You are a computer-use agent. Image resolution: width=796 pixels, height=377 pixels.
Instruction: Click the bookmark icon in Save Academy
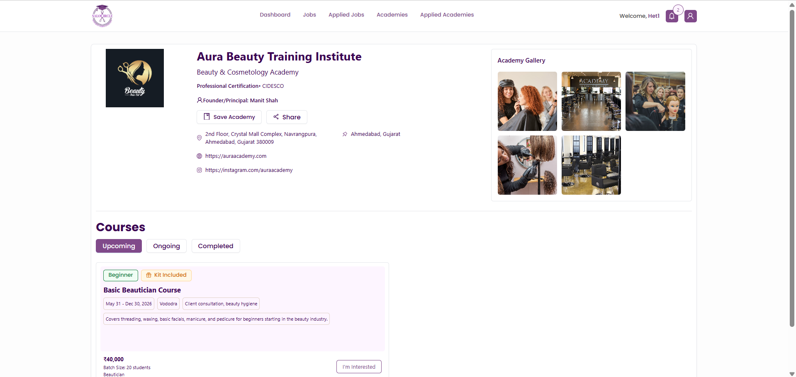tap(207, 117)
